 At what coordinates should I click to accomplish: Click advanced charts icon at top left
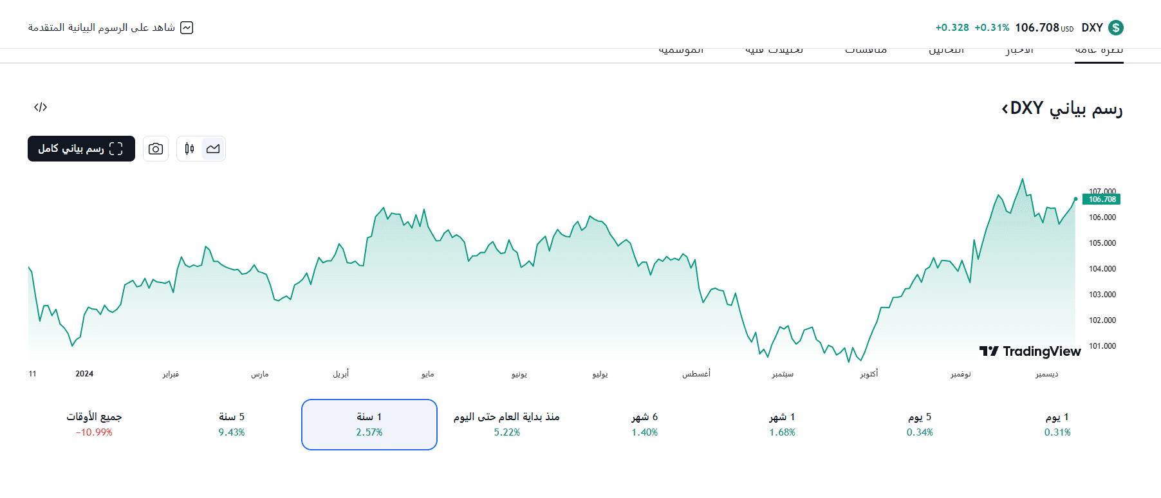click(187, 28)
